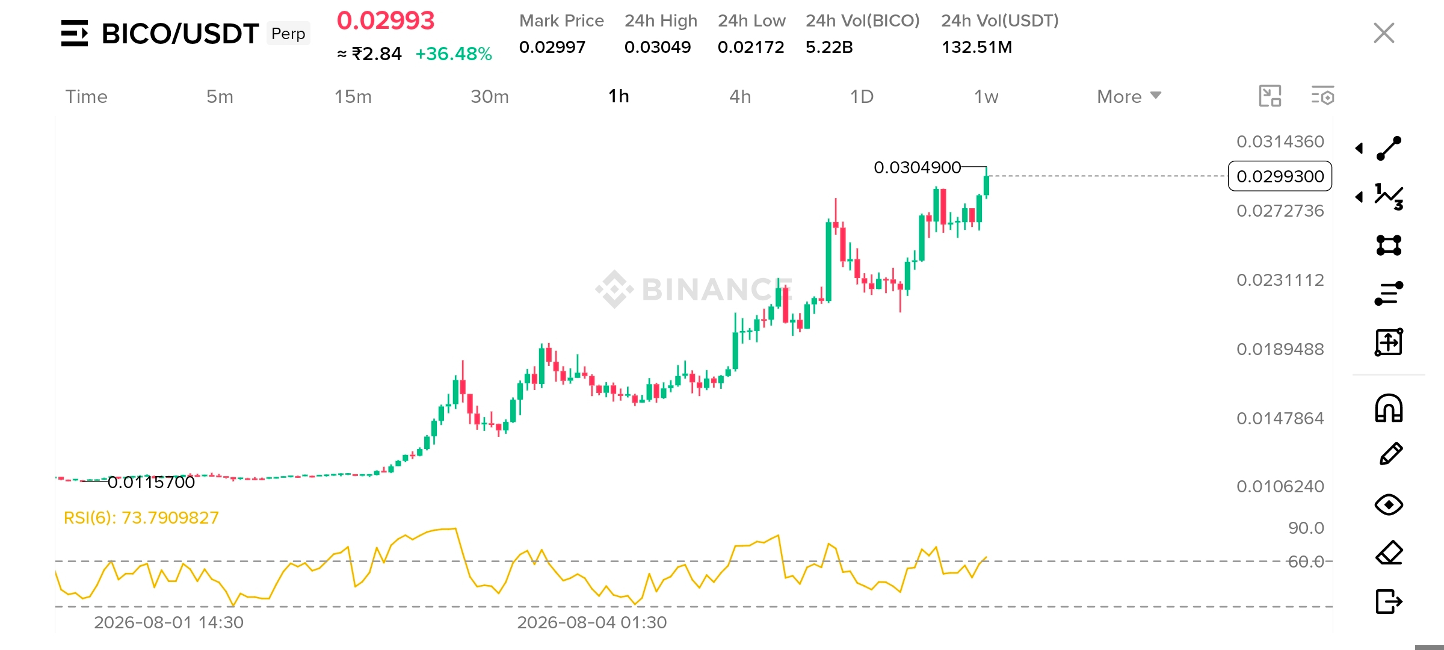Close the full-screen chart view
The image size is (1444, 650).
pos(1384,33)
